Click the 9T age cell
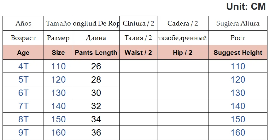 [x=23, y=132]
